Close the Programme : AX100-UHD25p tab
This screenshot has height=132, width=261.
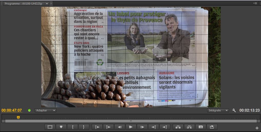(51, 4)
